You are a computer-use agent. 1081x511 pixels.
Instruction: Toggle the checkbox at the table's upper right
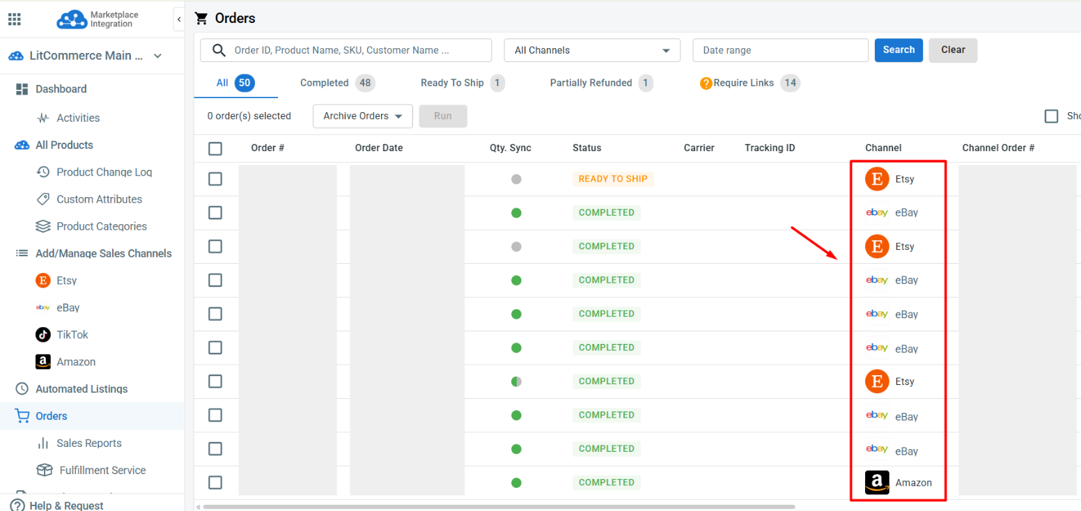pyautogui.click(x=1052, y=116)
